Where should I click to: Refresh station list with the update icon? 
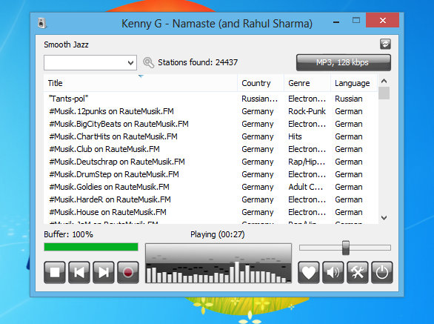(385, 44)
